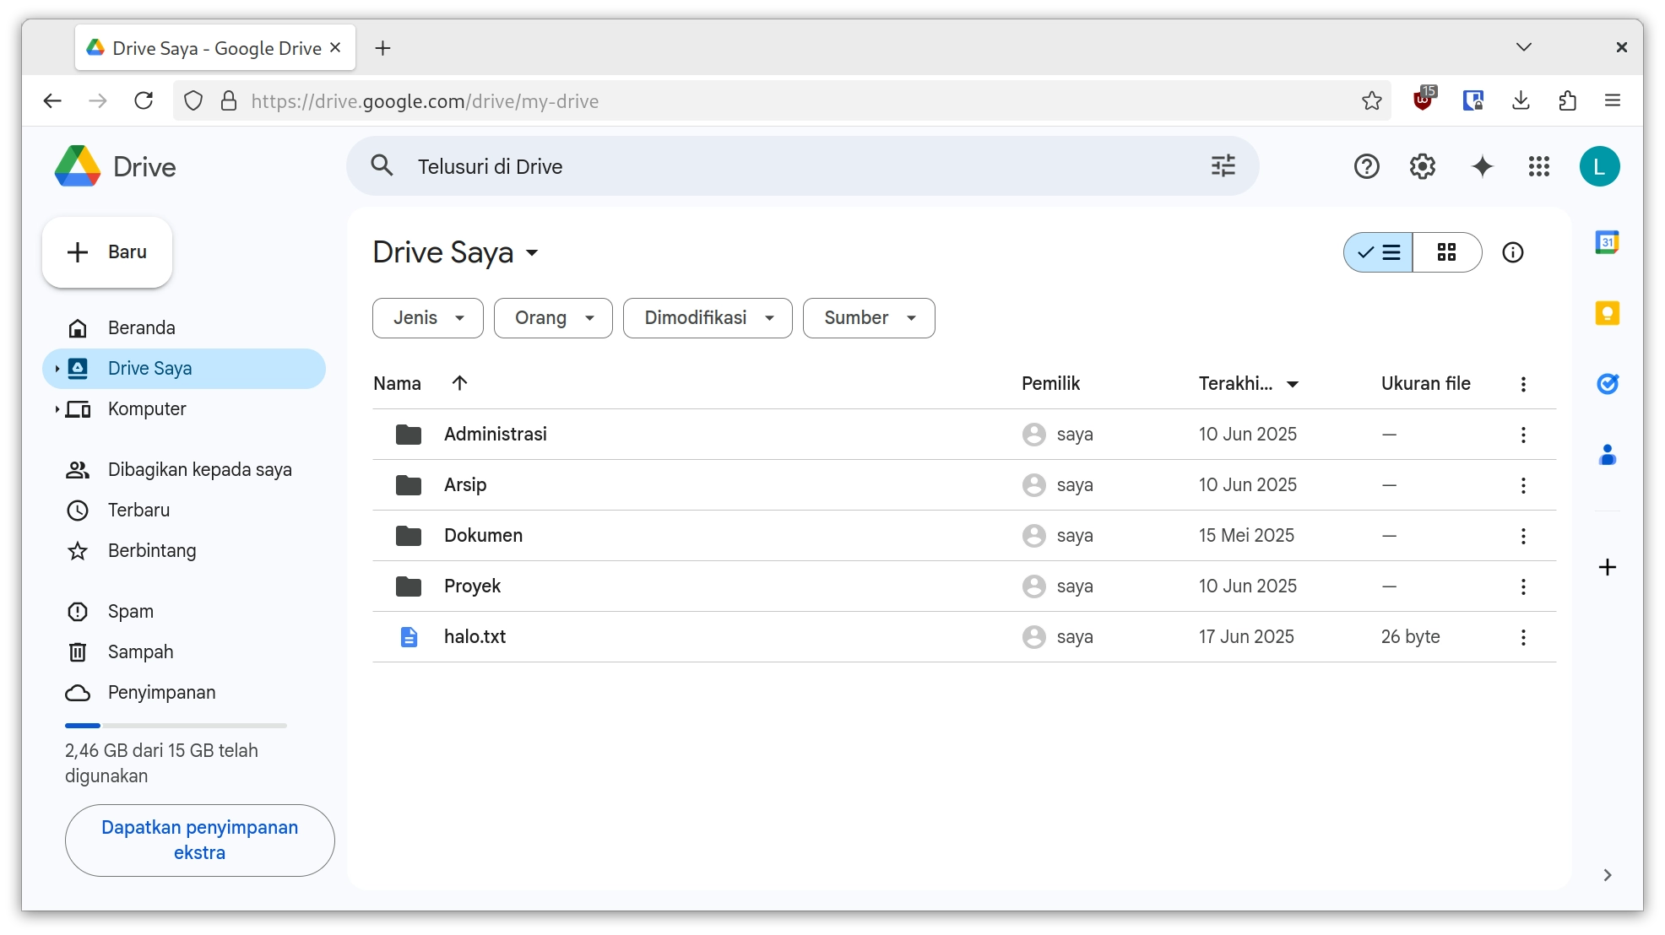Open the Gemini sparkle icon
This screenshot has height=935, width=1665.
pyautogui.click(x=1482, y=166)
